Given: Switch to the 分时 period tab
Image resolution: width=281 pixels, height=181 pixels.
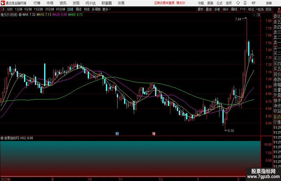Looking at the screenshot, I should click(x=10, y=9).
